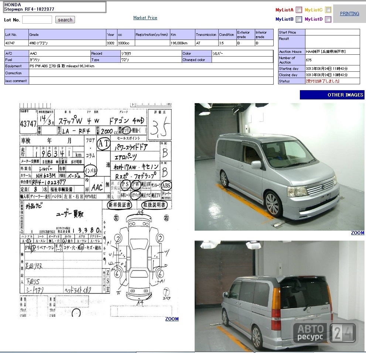The height and width of the screenshot is (353, 366).
Task: Click the Start Price header cell
Action: tap(291, 32)
